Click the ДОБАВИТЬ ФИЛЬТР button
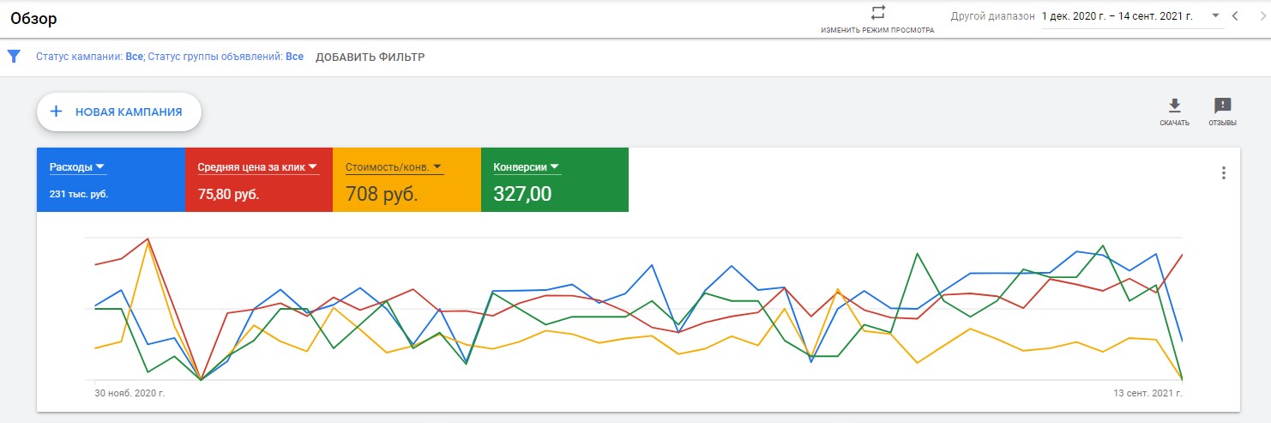This screenshot has width=1271, height=423. 370,57
